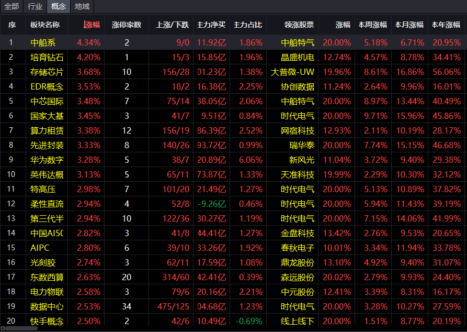467x332 pixels.
Task: Click the green -0.69% main ratio value
Action: click(249, 321)
